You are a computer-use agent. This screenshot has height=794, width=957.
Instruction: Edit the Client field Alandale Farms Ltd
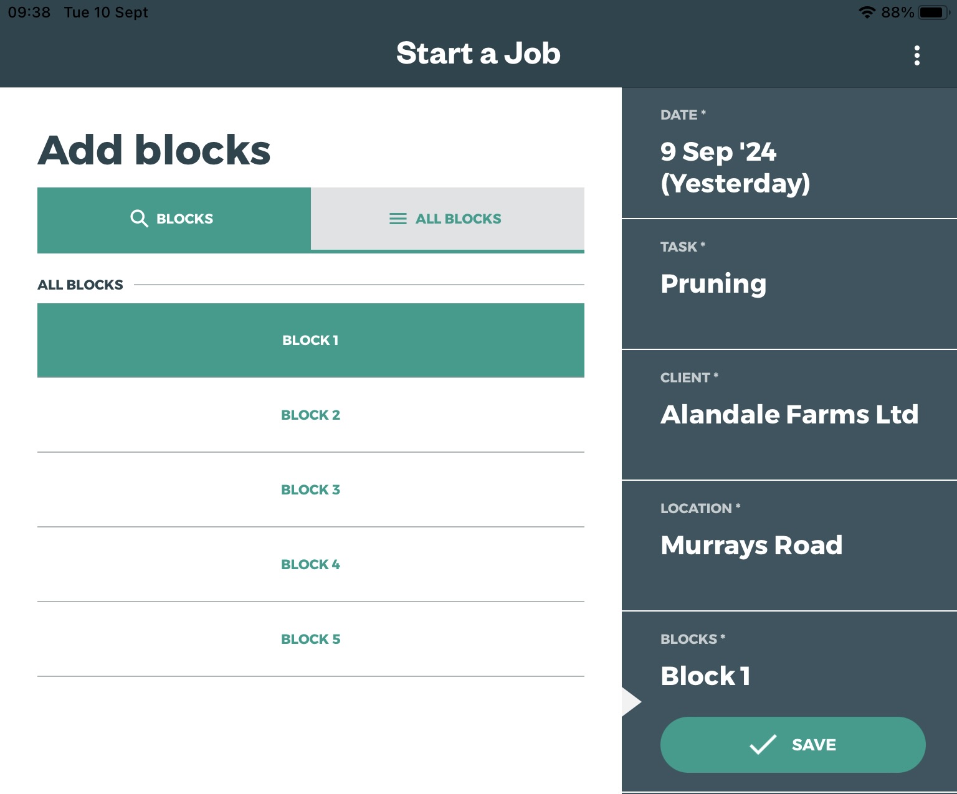(789, 415)
